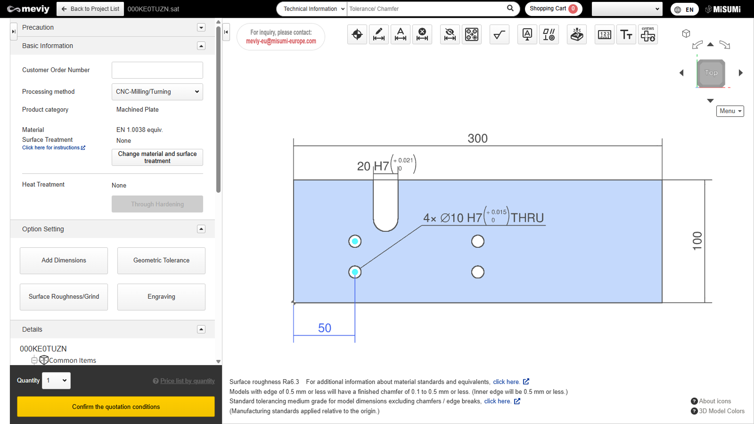Screen dimensions: 754x424
Task: Click the 6VIEWS download icon
Action: click(x=648, y=34)
